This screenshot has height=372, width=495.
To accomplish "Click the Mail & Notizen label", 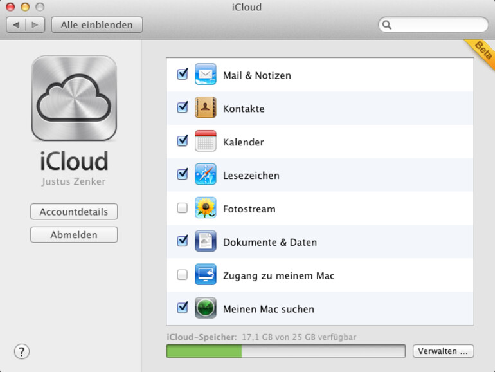I will tap(257, 75).
